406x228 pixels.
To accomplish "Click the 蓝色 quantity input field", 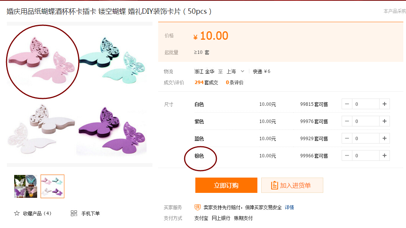I will point(365,138).
